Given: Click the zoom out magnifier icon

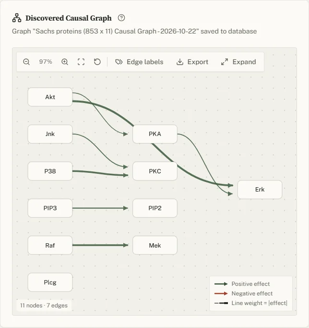Looking at the screenshot, I should (x=26, y=62).
